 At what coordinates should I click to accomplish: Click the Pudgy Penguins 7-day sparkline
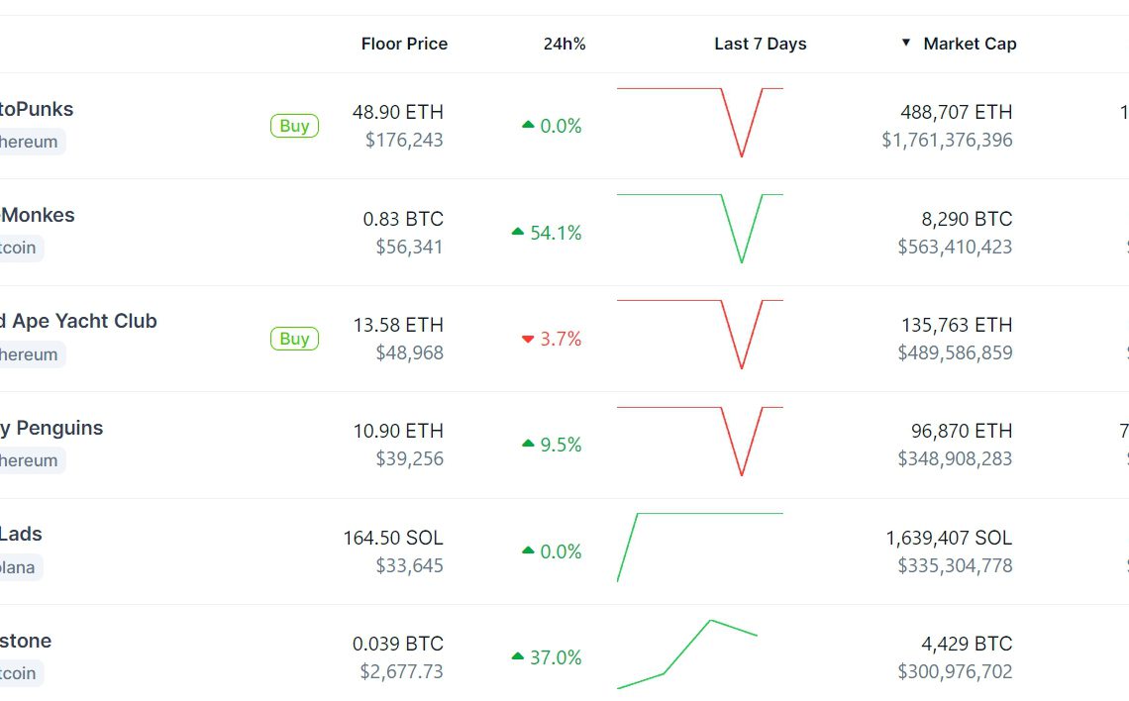pyautogui.click(x=699, y=442)
